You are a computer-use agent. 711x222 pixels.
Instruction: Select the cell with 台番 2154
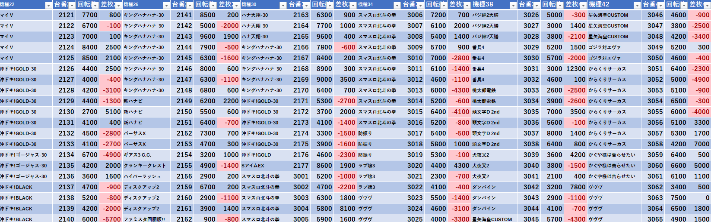[x=182, y=155]
